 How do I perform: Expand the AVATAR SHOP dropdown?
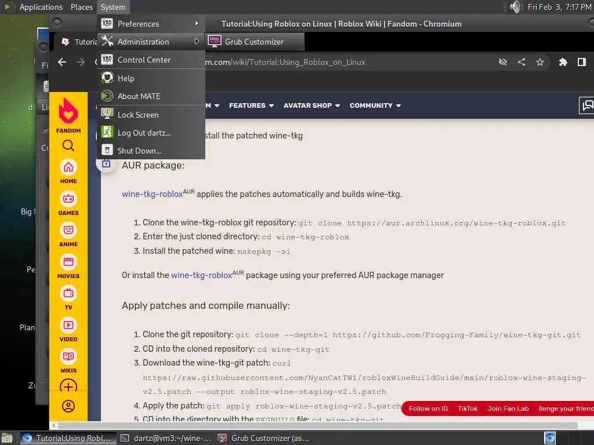point(312,105)
